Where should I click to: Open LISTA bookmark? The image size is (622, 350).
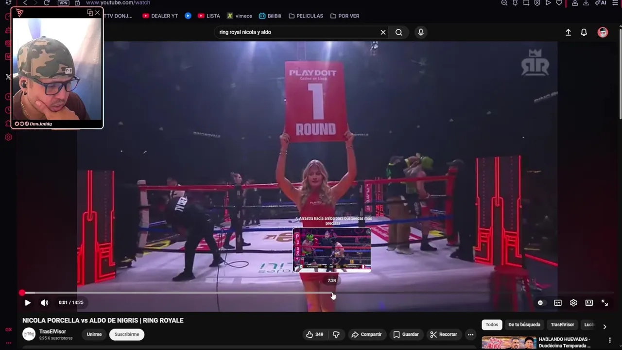tap(208, 16)
